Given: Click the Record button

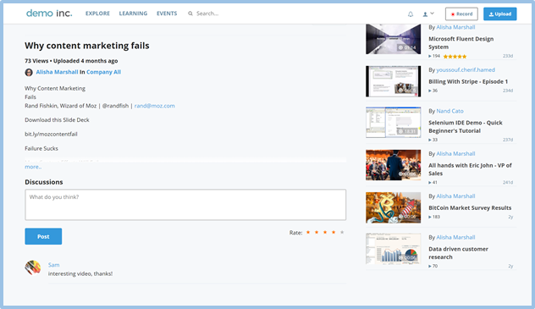Looking at the screenshot, I should 461,14.
